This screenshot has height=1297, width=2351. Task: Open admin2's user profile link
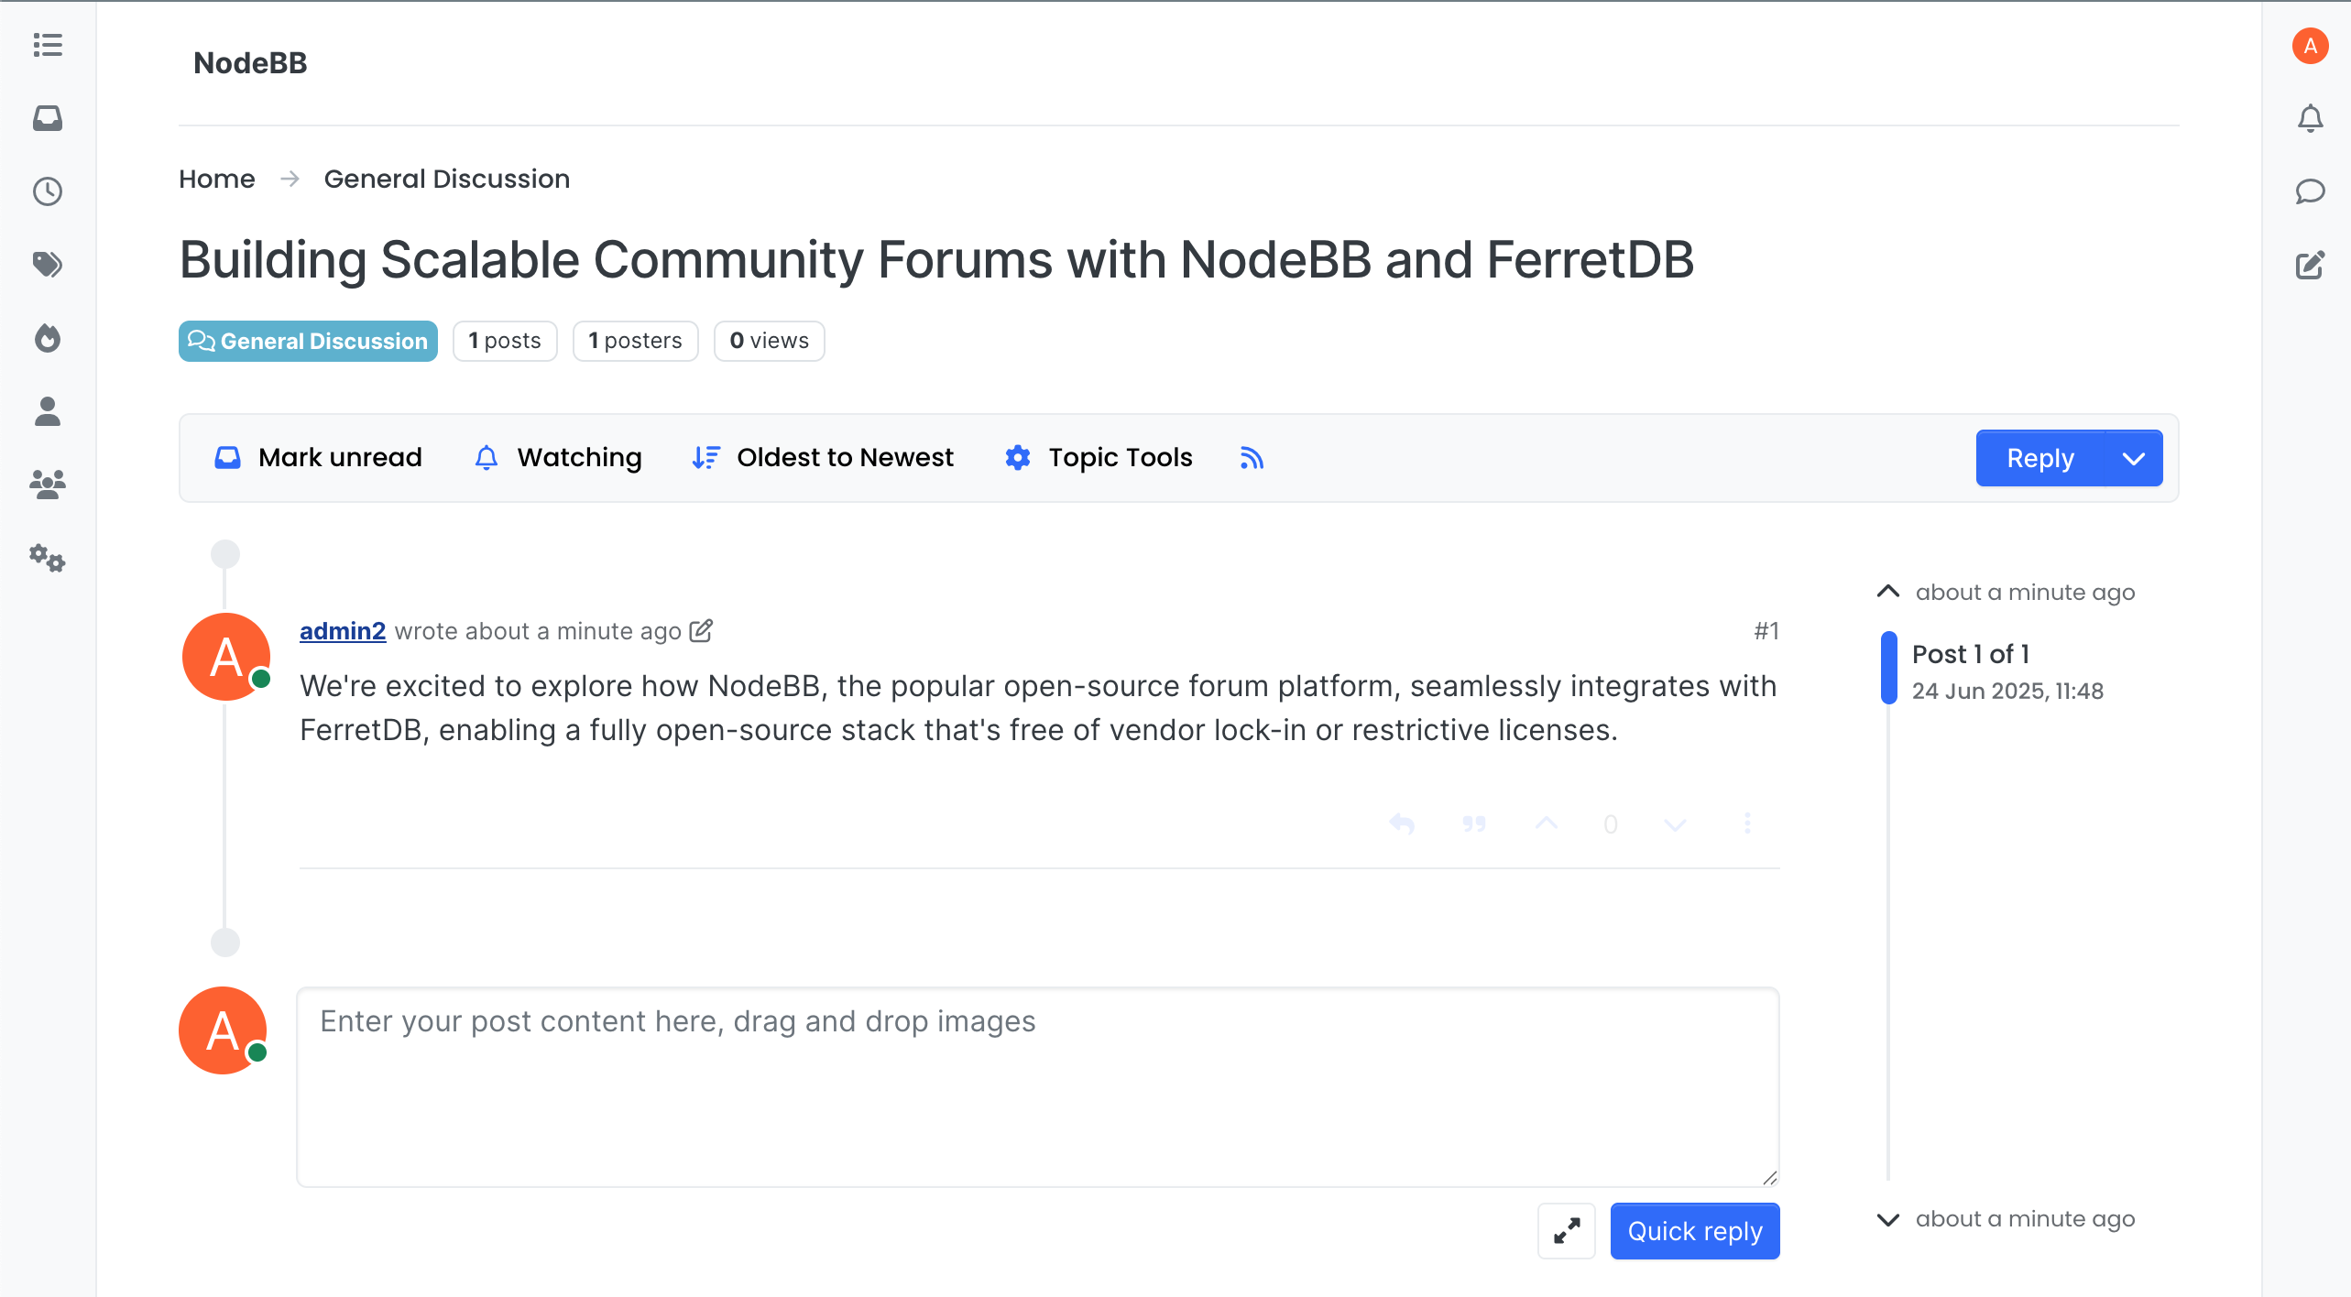coord(343,630)
